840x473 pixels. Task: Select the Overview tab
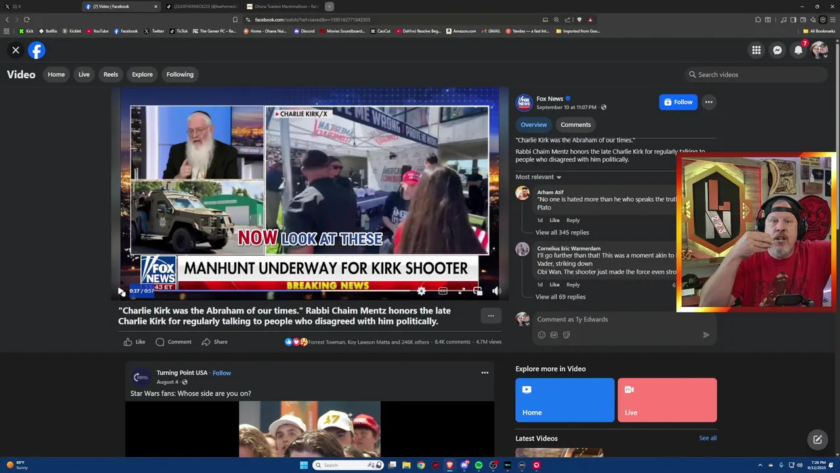(x=534, y=125)
